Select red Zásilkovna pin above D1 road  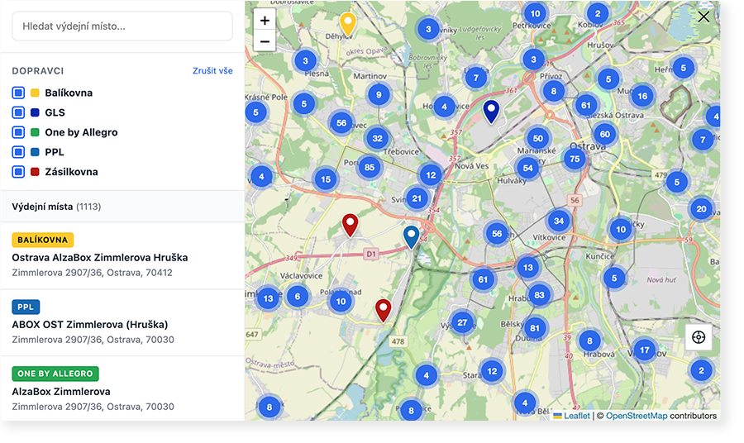point(351,225)
